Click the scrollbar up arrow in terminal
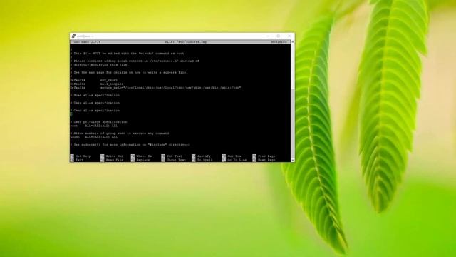This screenshot has height=257, width=456. pyautogui.click(x=293, y=42)
